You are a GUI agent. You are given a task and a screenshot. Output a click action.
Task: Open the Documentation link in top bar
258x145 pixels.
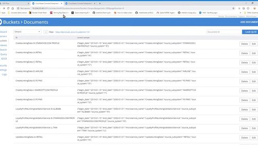231,17
